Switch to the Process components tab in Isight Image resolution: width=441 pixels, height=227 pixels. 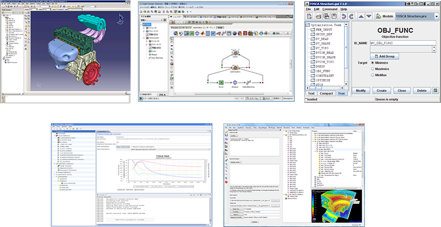click(x=181, y=28)
